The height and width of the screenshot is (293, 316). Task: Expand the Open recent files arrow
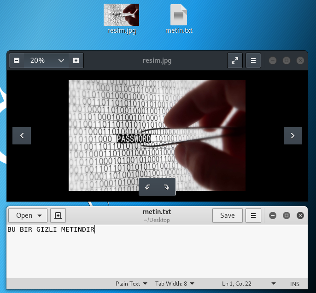point(40,215)
